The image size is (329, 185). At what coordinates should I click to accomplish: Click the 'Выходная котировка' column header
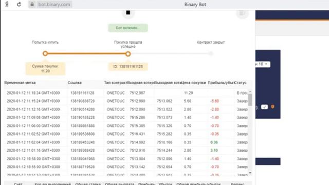click(168, 83)
